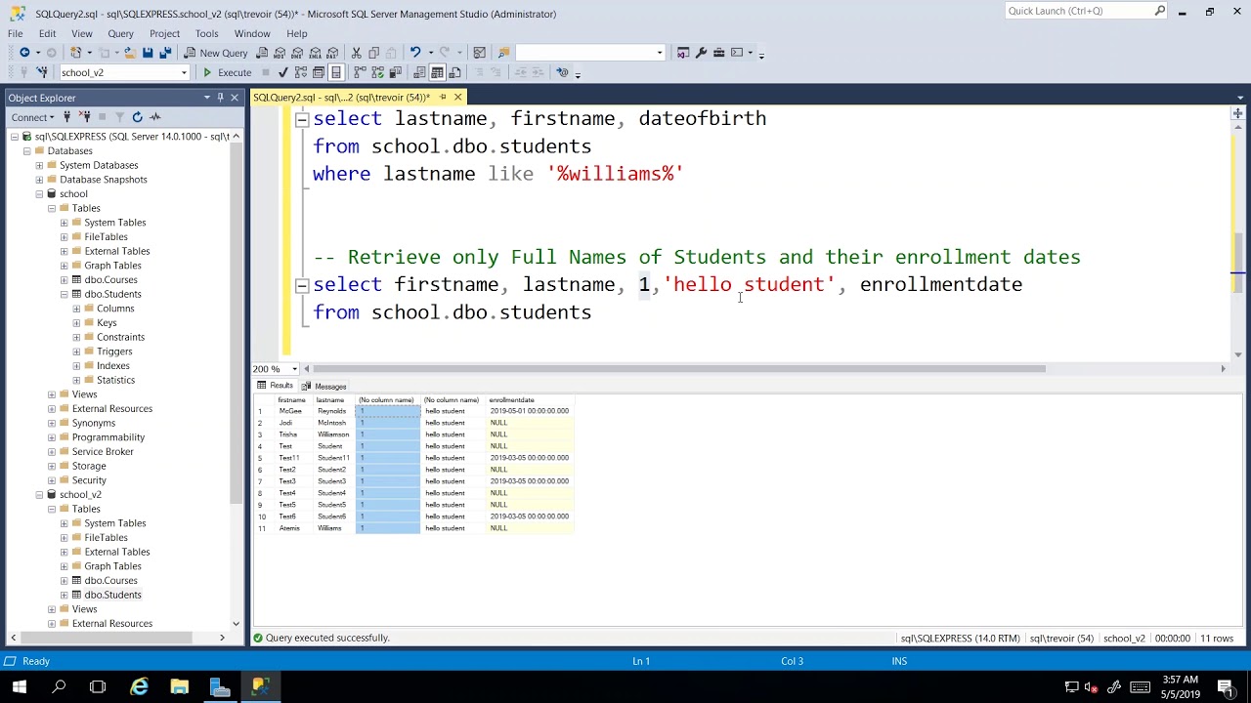Switch to the Results tab
This screenshot has height=703, width=1251.
[x=276, y=386]
